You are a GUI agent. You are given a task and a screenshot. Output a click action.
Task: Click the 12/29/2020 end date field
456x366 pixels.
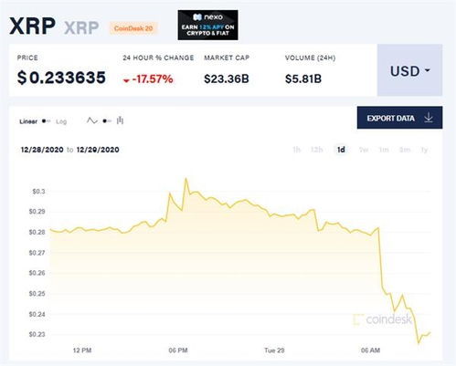click(98, 150)
